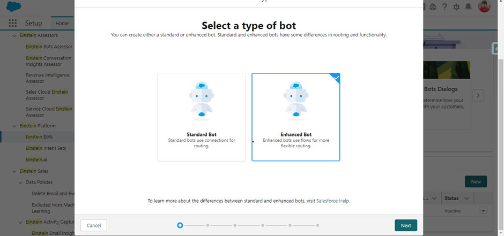Open the Notifications bell
The width and height of the screenshot is (504, 236).
click(468, 7)
